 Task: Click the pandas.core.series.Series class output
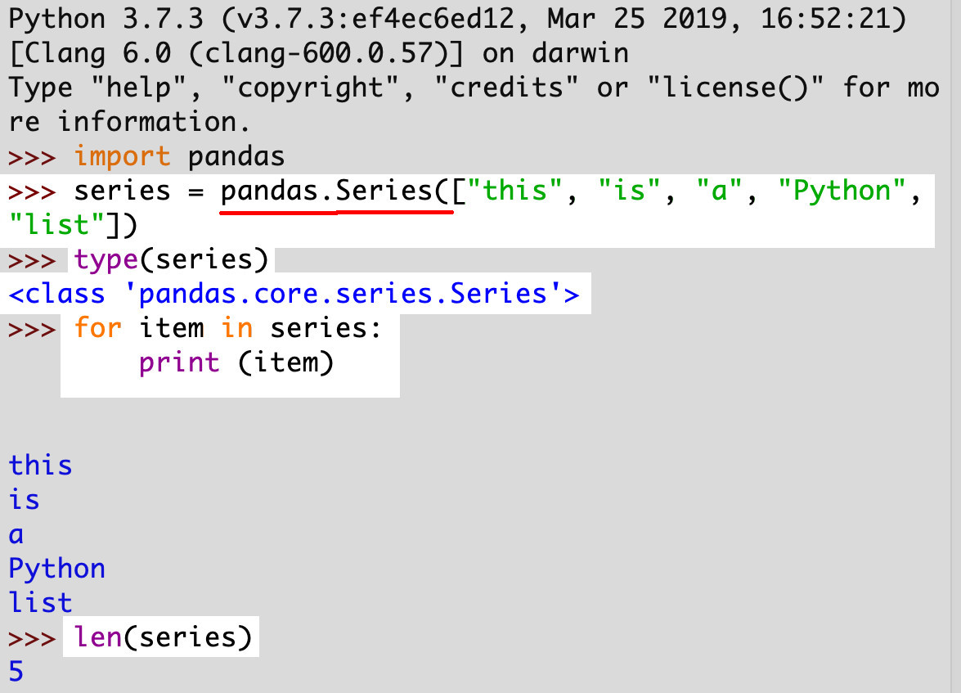(x=294, y=294)
